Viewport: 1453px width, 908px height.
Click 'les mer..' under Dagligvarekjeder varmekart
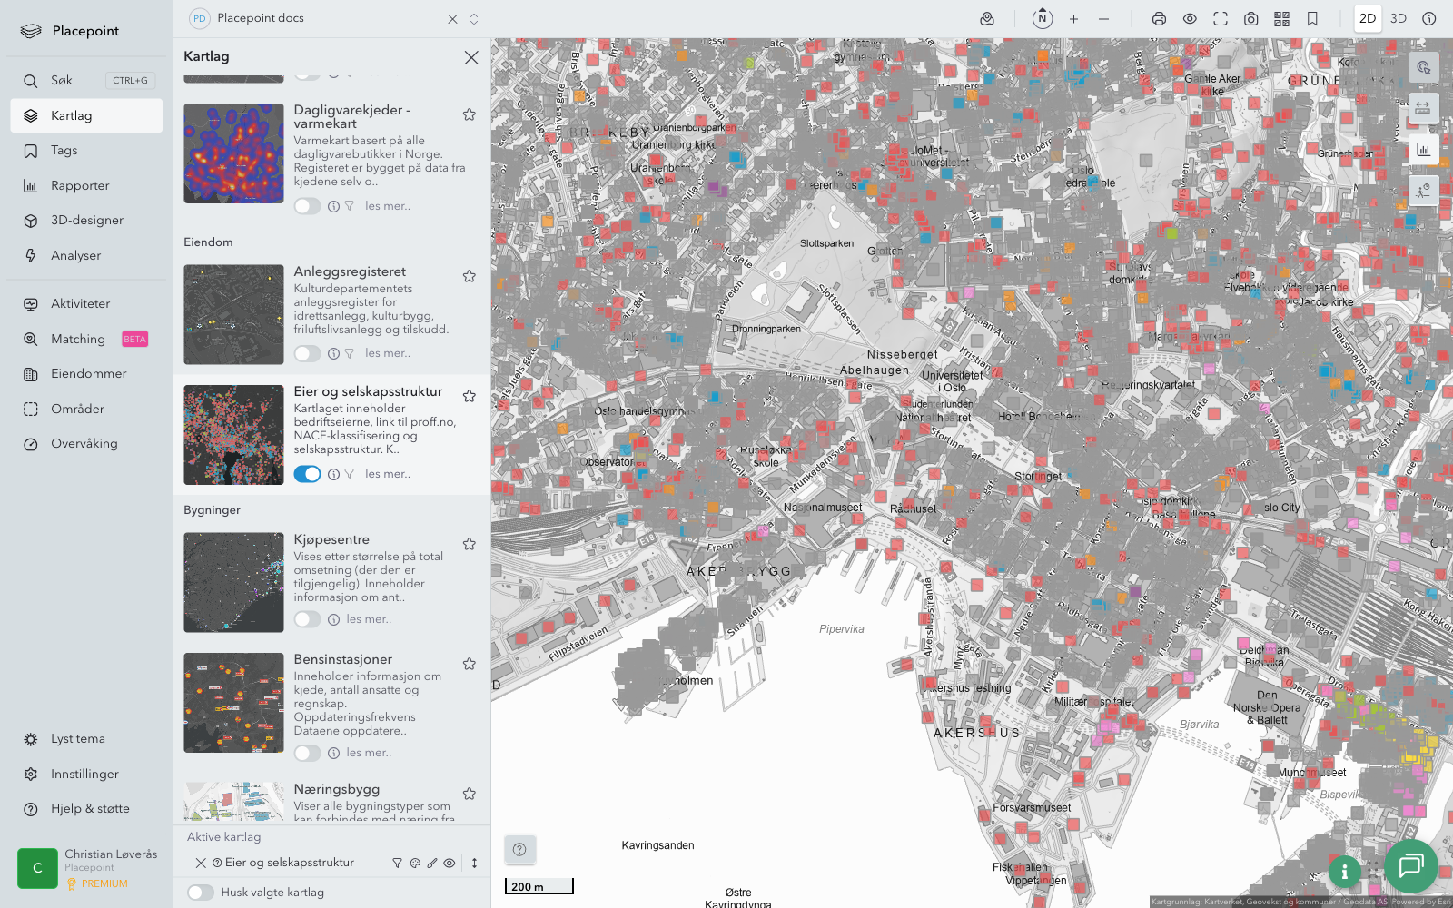click(x=388, y=206)
